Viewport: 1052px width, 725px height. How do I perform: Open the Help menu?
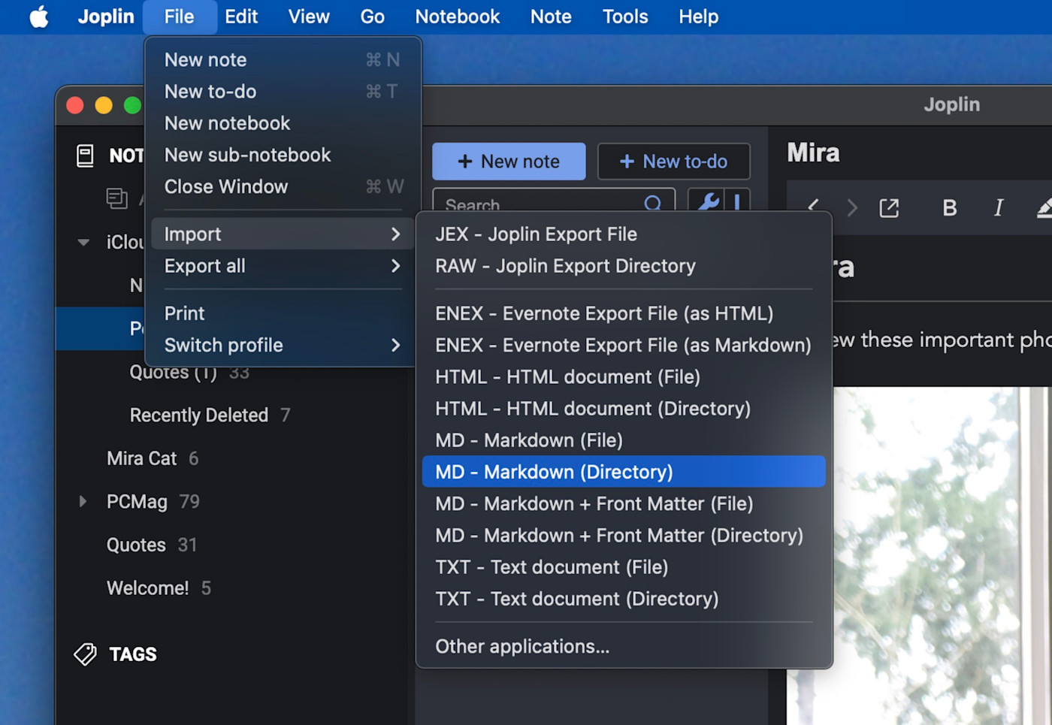coord(698,17)
